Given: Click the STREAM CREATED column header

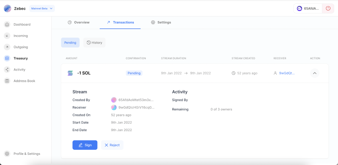Looking at the screenshot, I should point(243,58).
